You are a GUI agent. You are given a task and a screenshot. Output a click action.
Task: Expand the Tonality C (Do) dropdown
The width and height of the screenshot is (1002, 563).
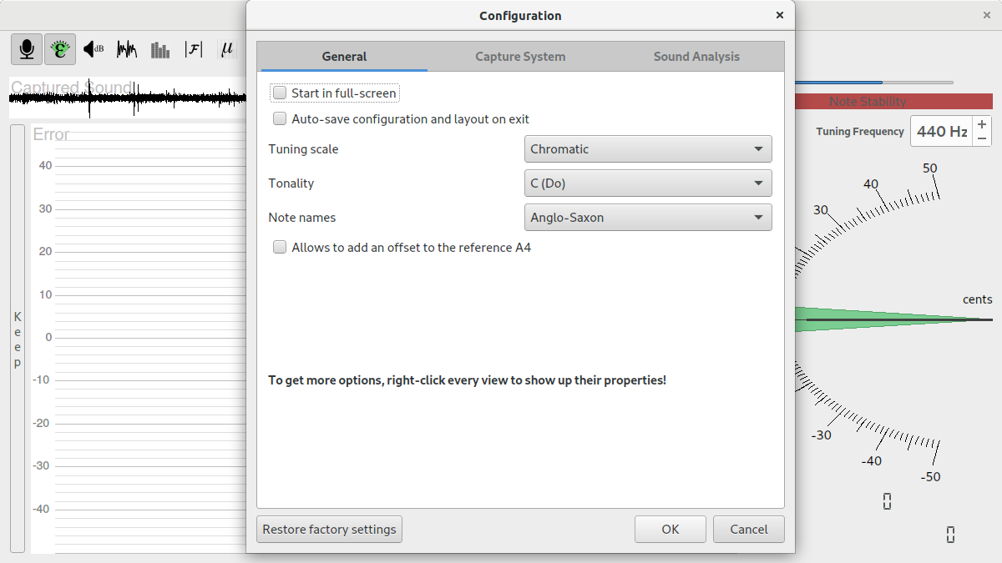click(647, 183)
